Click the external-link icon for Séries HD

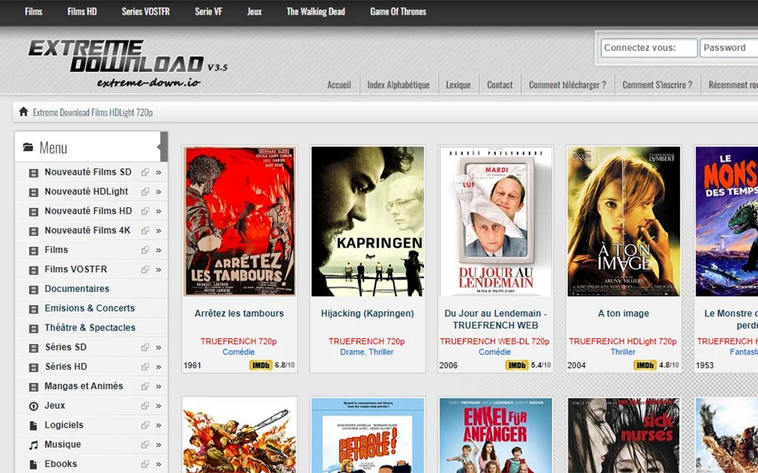point(145,367)
